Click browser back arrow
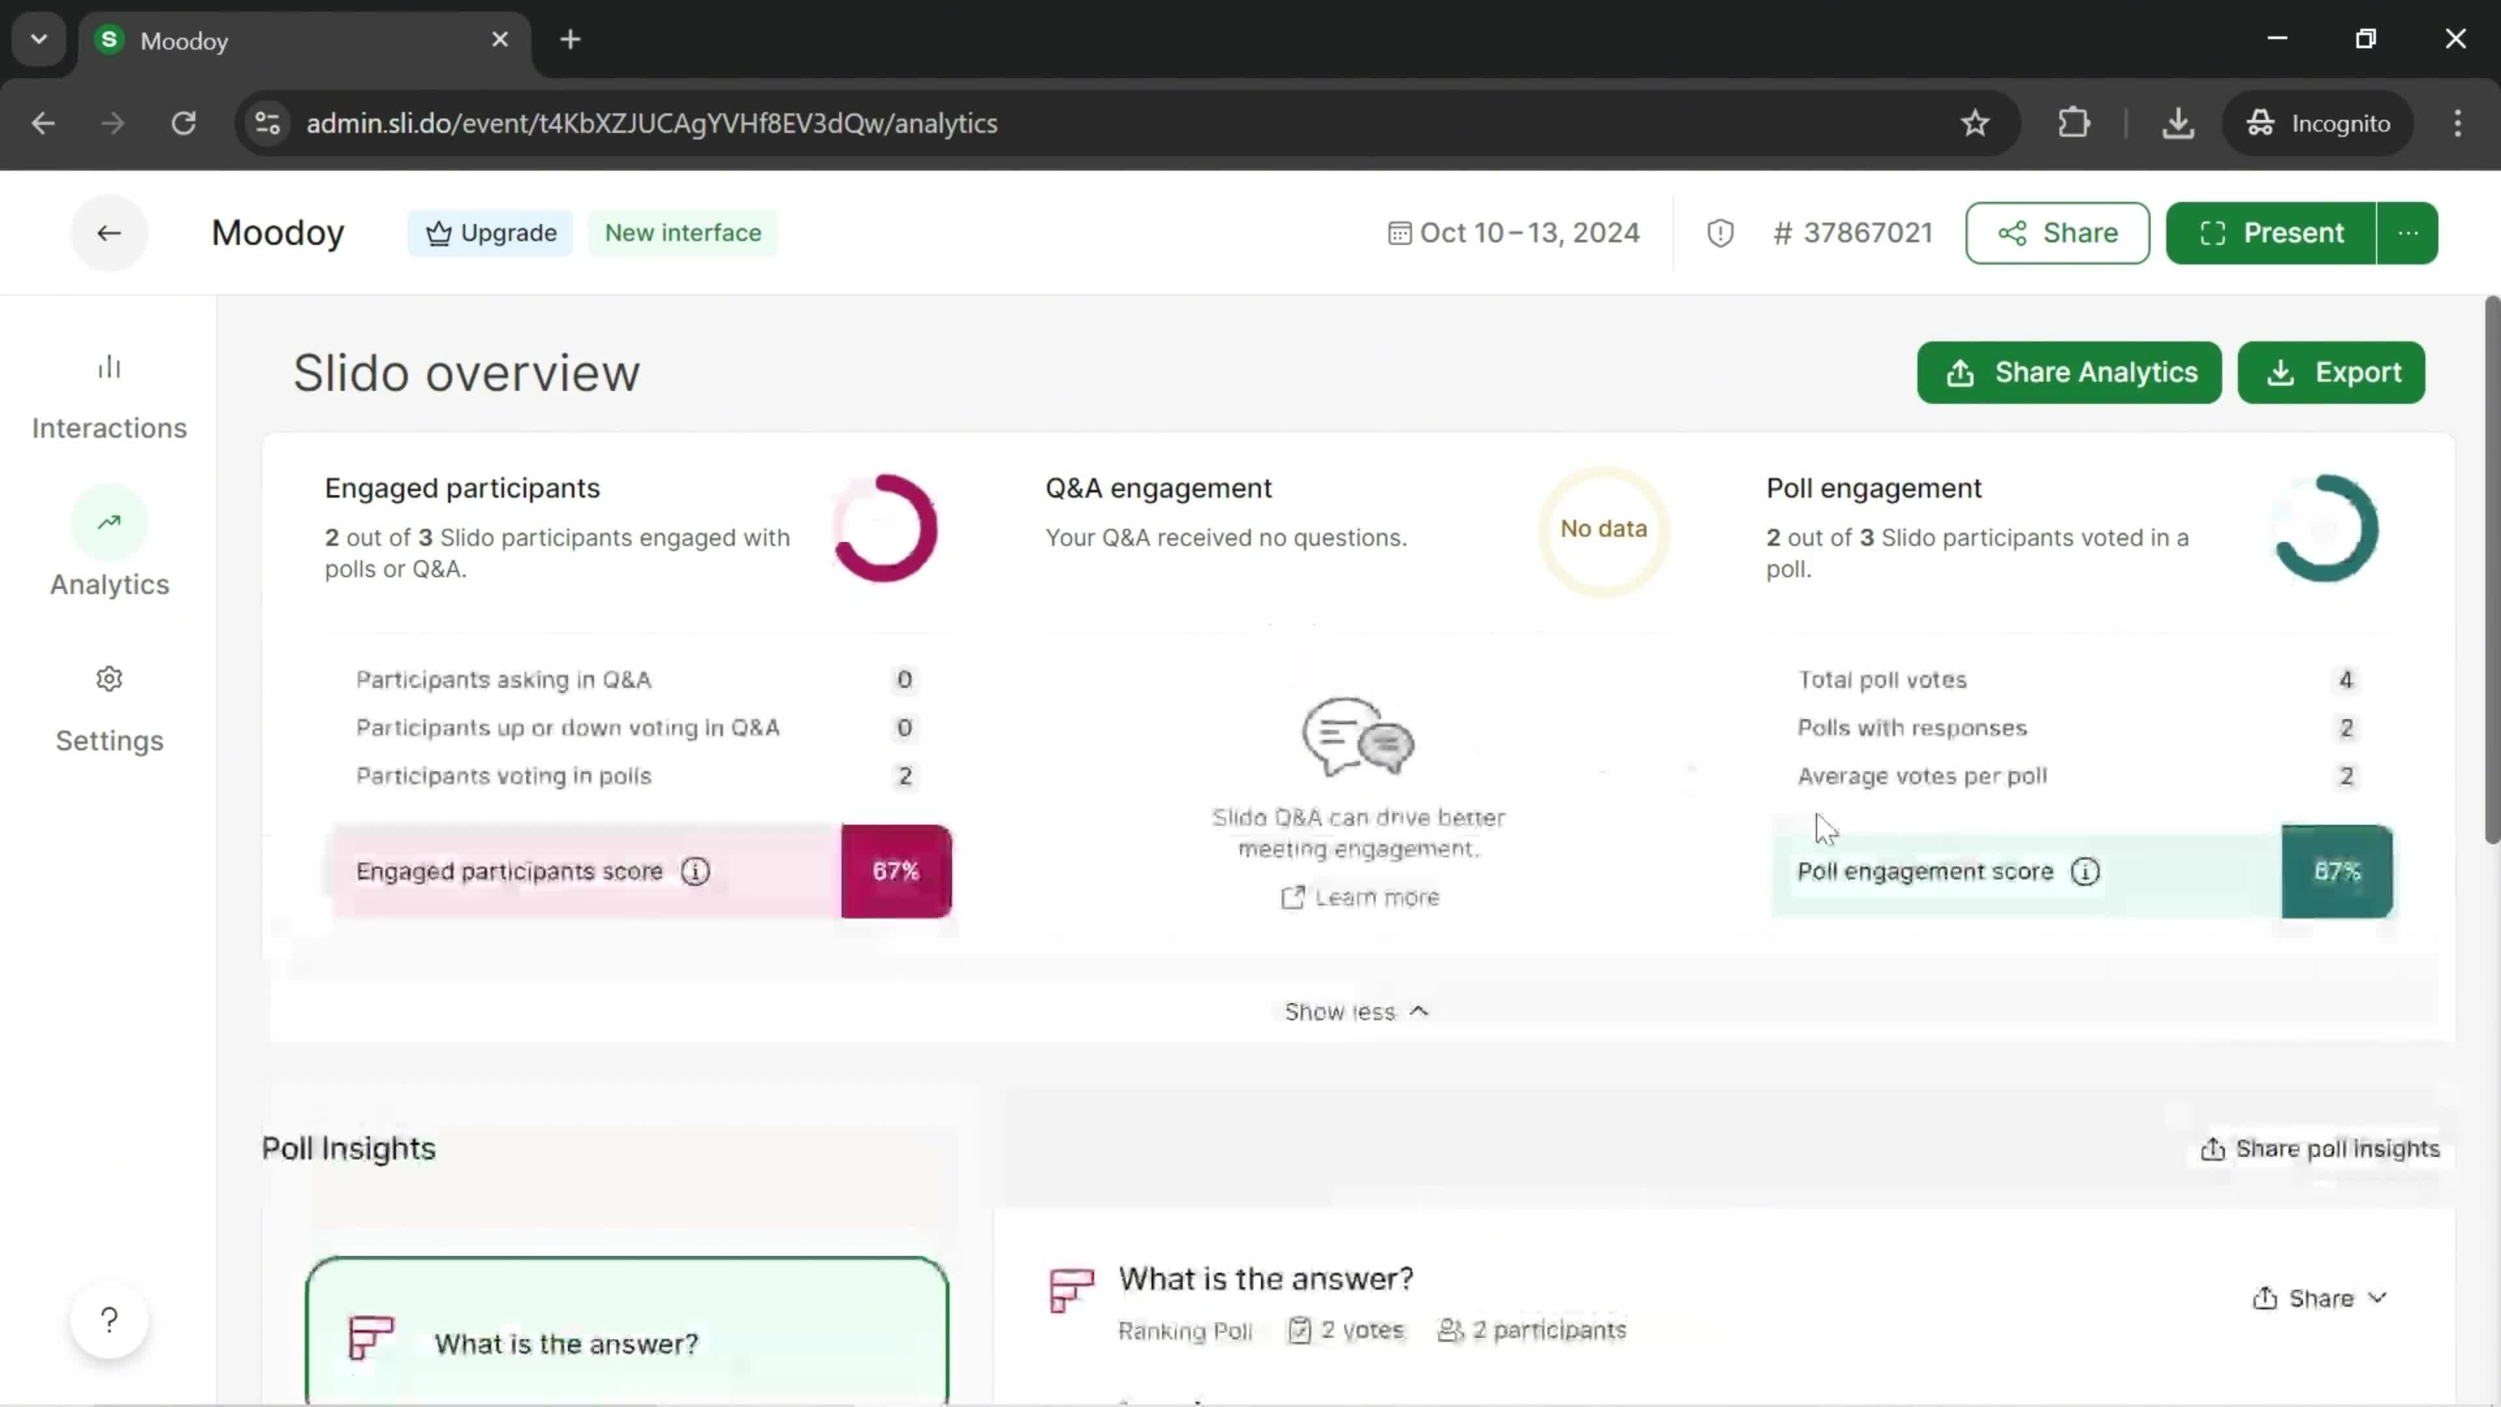 click(x=43, y=123)
